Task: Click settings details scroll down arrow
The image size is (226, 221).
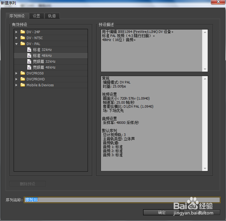Action: (x=205, y=168)
